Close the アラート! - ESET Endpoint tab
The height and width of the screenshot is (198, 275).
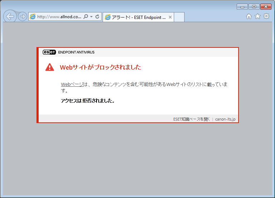pos(170,17)
